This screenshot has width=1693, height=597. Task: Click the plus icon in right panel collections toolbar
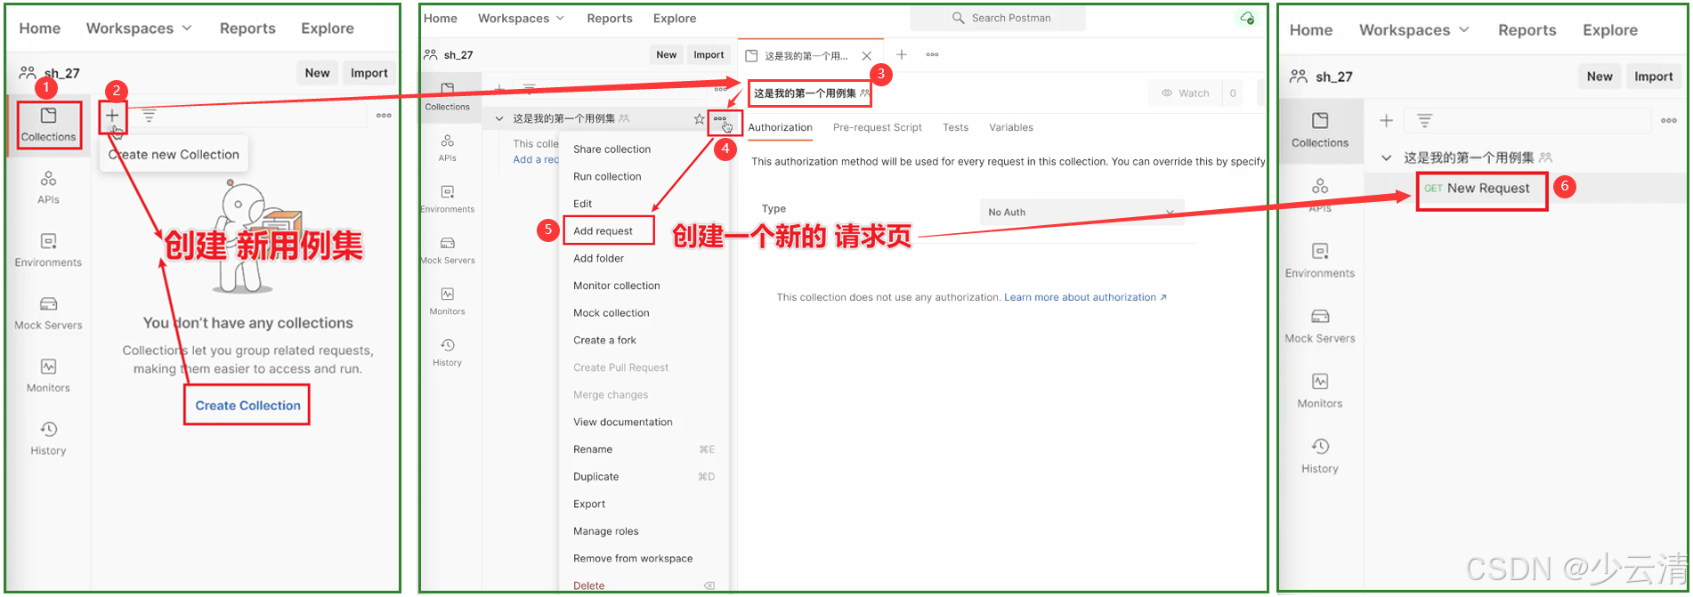pos(1386,120)
